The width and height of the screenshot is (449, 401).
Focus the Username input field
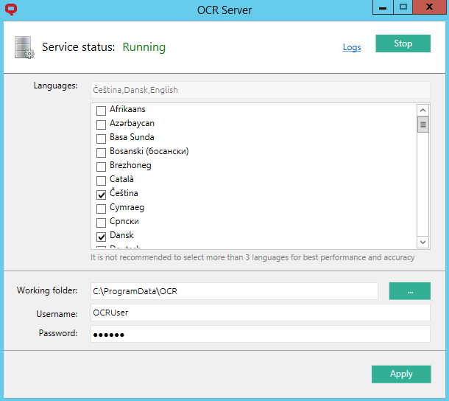(259, 313)
